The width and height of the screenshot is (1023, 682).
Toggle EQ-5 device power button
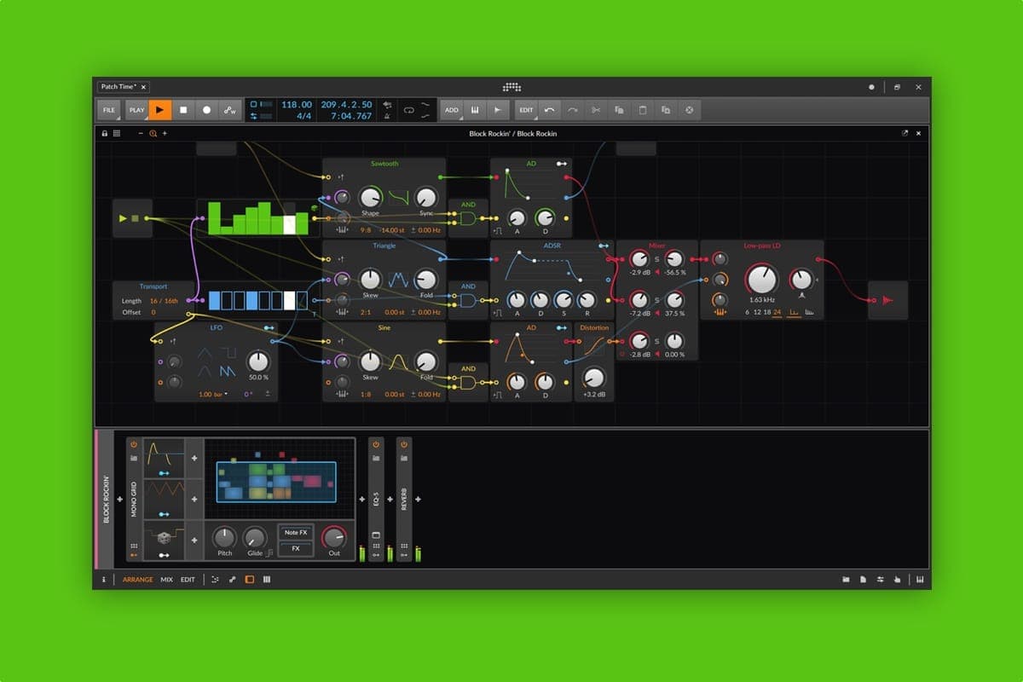pyautogui.click(x=376, y=444)
